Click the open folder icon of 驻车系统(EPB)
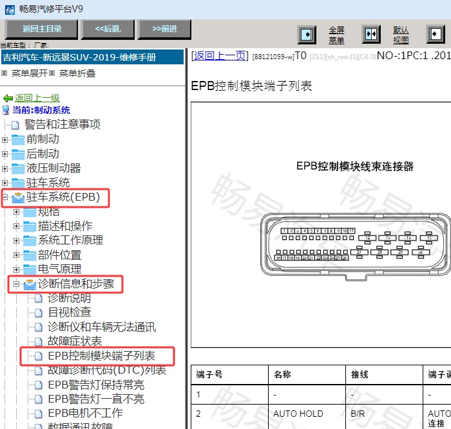451x429 pixels. click(x=18, y=197)
